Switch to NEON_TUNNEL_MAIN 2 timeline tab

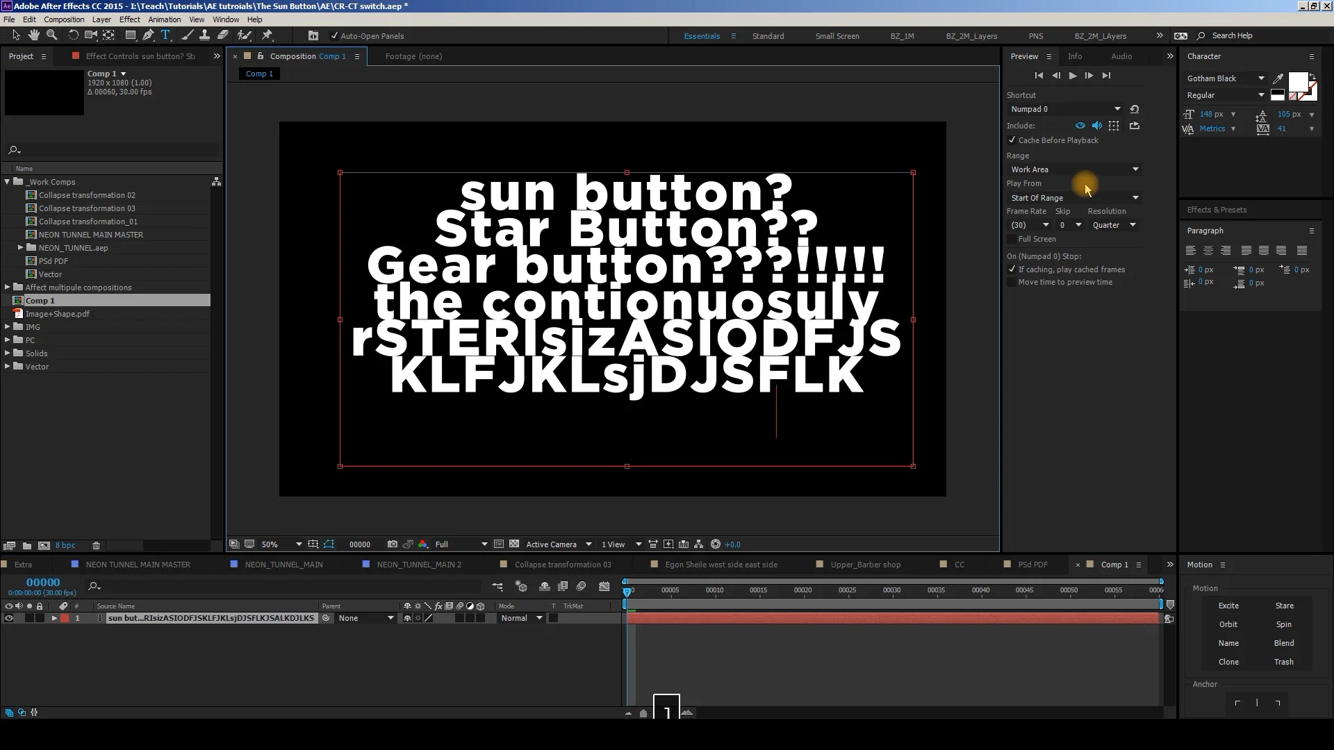click(418, 565)
